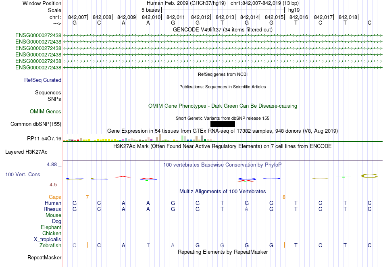The width and height of the screenshot is (383, 267).
Task: Click the 4.88 PhyloP upper scale value
Action: pyautogui.click(x=52, y=165)
